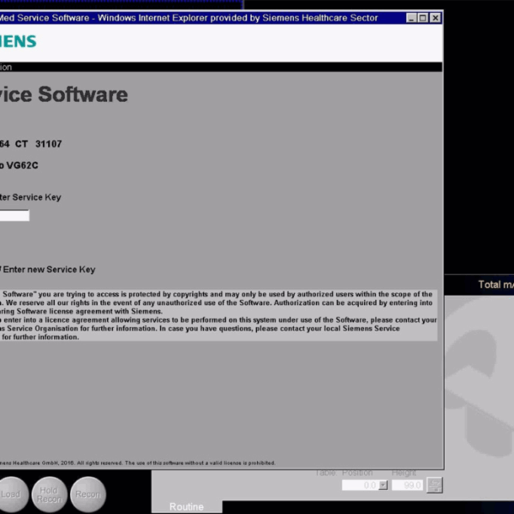The width and height of the screenshot is (514, 514).
Task: Click the text on the black bar under the SIEMENS header
Action: point(6,67)
